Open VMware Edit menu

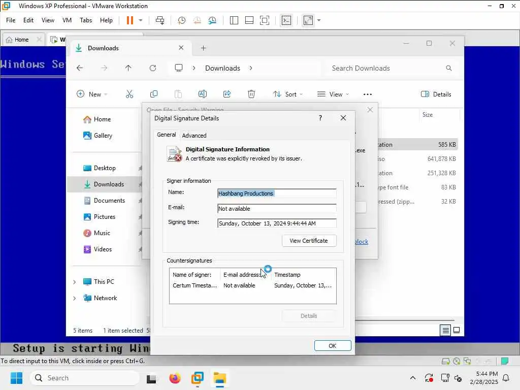tap(28, 20)
